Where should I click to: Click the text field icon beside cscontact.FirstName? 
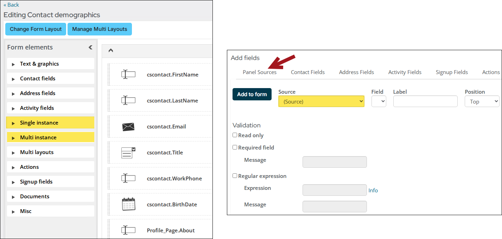[x=128, y=74]
